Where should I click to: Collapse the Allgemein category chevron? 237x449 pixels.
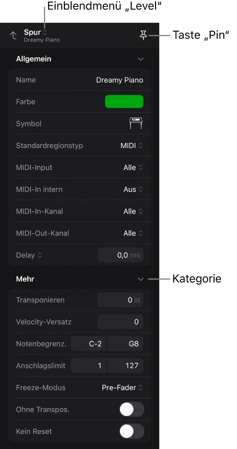coord(141,59)
